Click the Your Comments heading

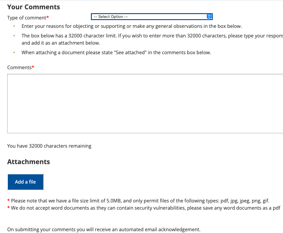[34, 7]
